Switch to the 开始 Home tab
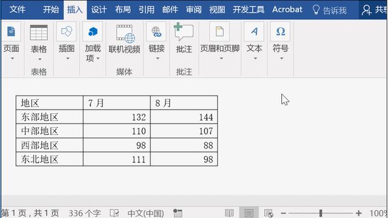Viewport: 388px width, 218px height. click(51, 10)
